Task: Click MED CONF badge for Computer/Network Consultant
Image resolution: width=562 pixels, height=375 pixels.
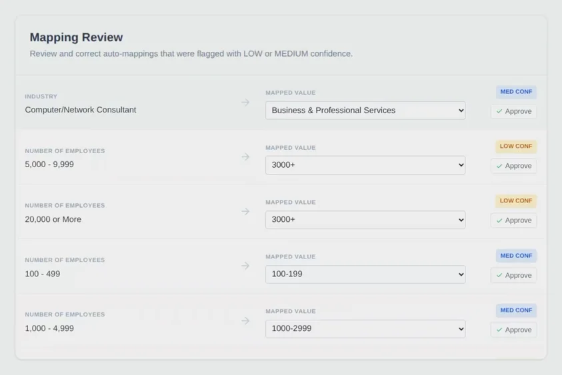Action: (516, 92)
